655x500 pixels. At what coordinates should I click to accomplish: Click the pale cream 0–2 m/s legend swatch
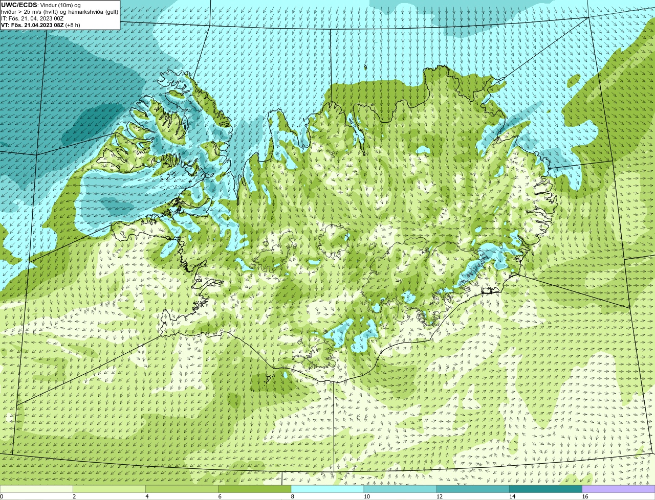(36, 489)
